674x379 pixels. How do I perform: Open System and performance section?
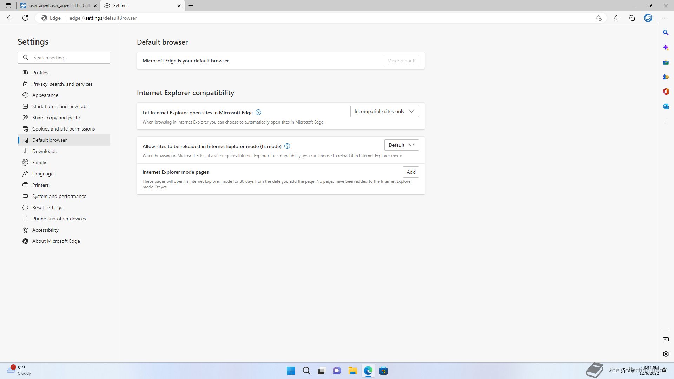point(64,196)
